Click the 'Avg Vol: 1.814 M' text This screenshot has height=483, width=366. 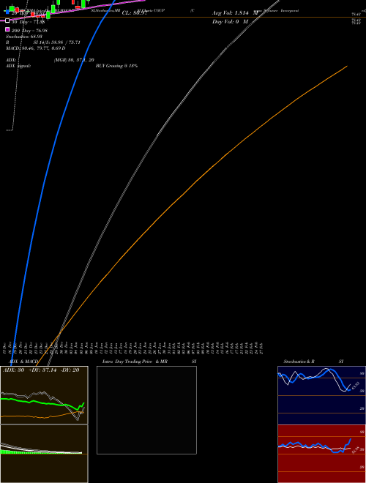coord(236,13)
